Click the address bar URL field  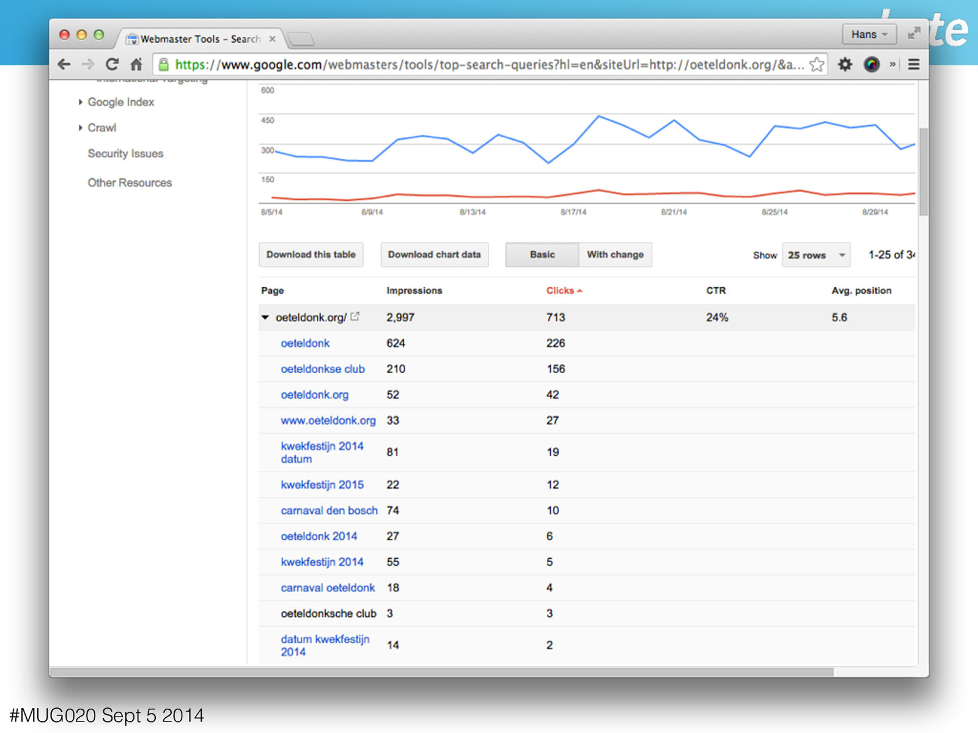(489, 64)
